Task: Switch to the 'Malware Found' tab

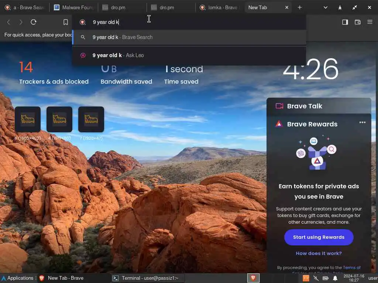Action: [73, 7]
